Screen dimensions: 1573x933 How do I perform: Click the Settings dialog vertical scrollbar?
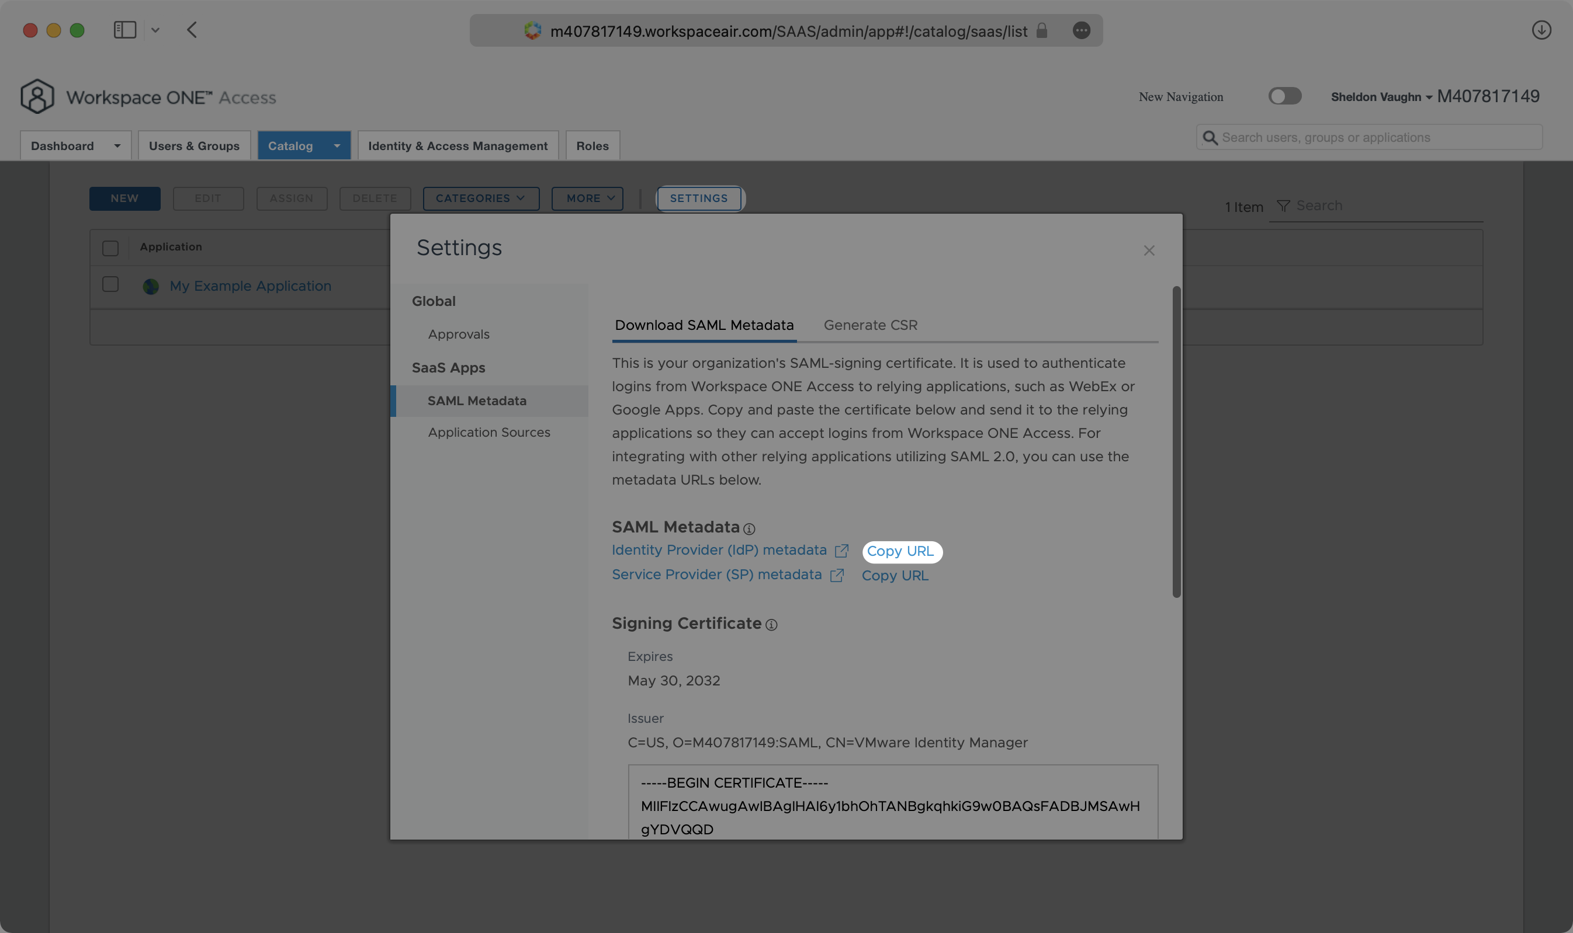click(x=1176, y=441)
